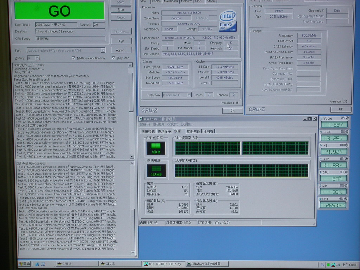Click the CPU Speed field showing 3599MHz
Image resolution: width=360 pixels, height=270 pixels.
coord(70,39)
